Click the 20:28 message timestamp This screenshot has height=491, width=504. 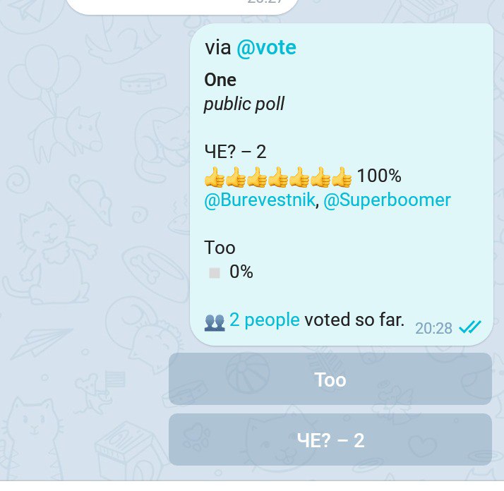[433, 328]
